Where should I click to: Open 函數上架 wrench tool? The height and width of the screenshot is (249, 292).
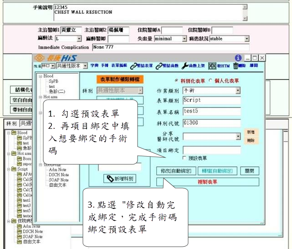pos(185,66)
